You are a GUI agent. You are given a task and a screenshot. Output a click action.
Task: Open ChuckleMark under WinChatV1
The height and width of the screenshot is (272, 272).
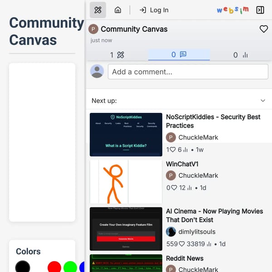point(198,175)
